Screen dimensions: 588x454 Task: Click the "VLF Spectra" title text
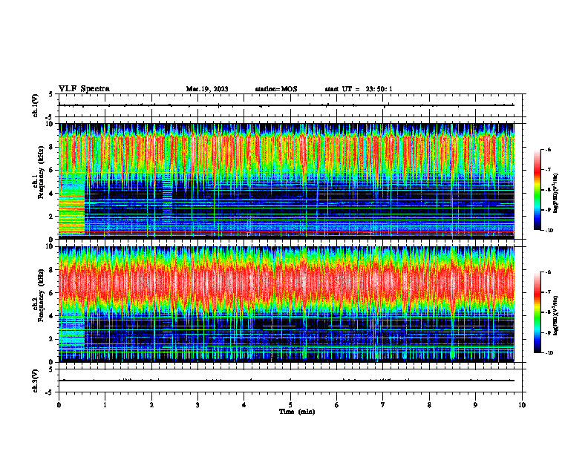(84, 89)
